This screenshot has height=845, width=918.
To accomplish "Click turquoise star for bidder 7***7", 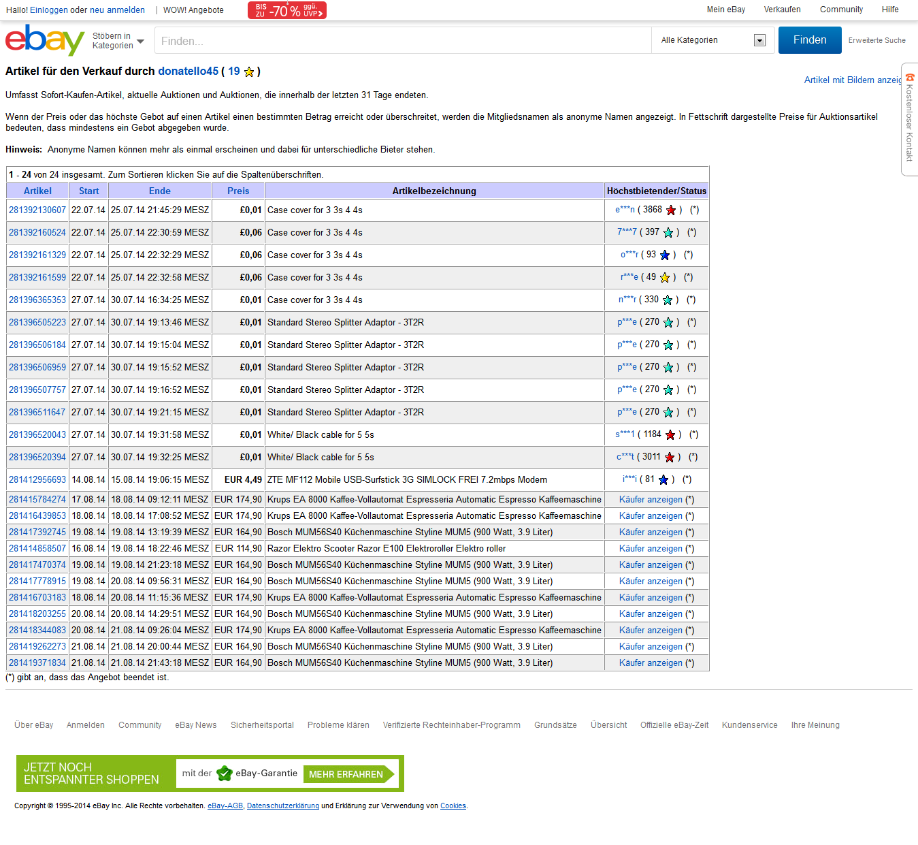I will (x=668, y=233).
